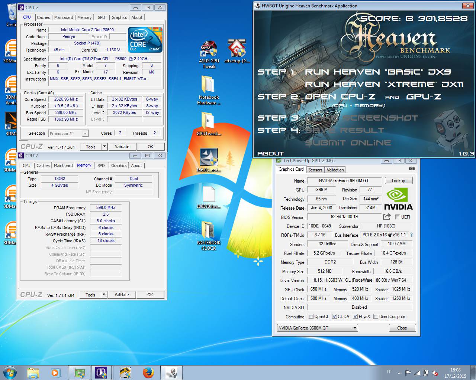Open the ASUS GPU Tweak desktop icon

pyautogui.click(x=209, y=54)
